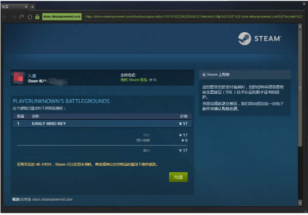This screenshot has height=215, width=308.
Task: Click 取消 to cancel the purchase
Action: pyautogui.click(x=16, y=200)
